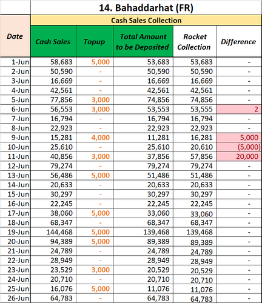The height and width of the screenshot is (303, 262).
Task: Click the 79,274 cash sales cell
Action: (x=53, y=166)
